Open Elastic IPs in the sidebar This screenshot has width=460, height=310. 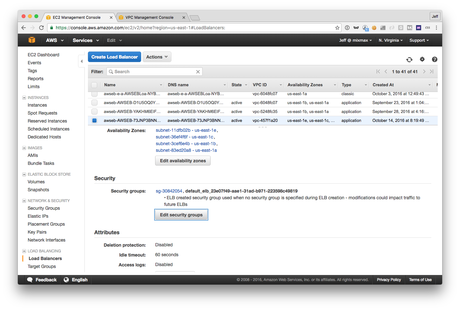tap(38, 216)
